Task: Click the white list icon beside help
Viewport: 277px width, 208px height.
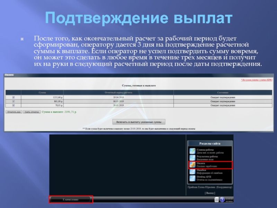Action: [217, 200]
